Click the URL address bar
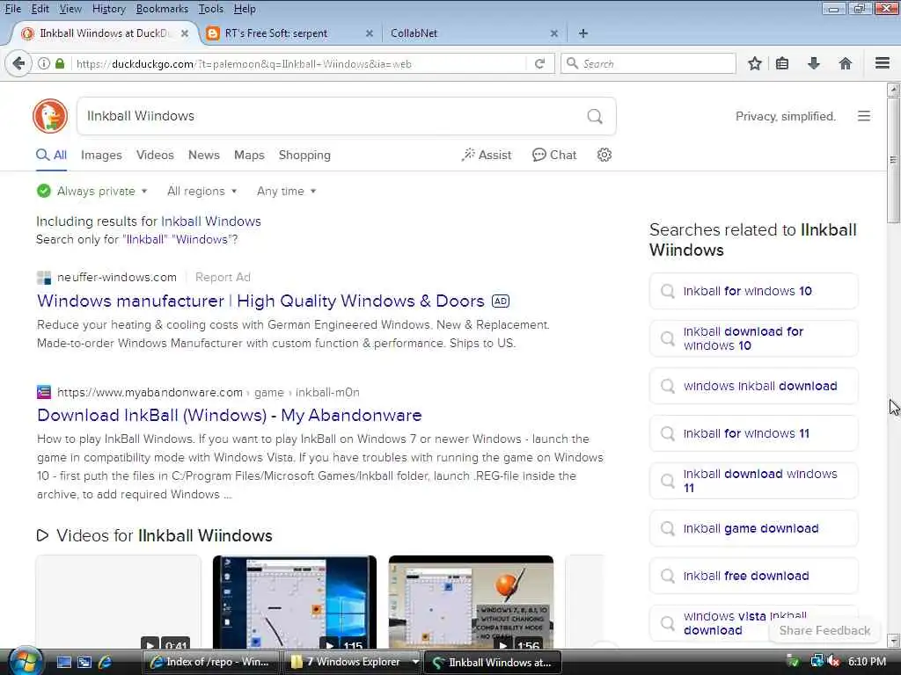Screen dimensions: 901x675 pos(299,63)
